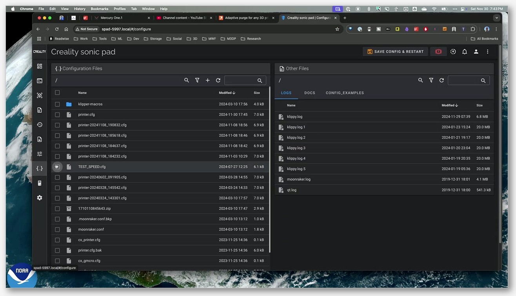Open the Research bookmarks folder
This screenshot has height=296, width=516.
coord(251,39)
